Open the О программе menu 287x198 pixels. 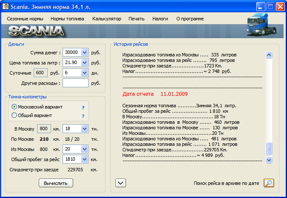click(190, 19)
